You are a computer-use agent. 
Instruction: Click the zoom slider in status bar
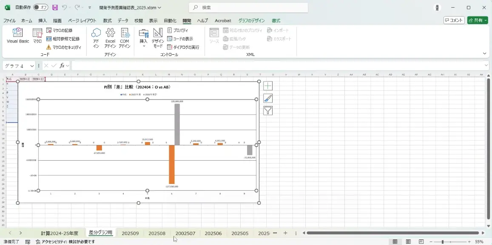443,242
